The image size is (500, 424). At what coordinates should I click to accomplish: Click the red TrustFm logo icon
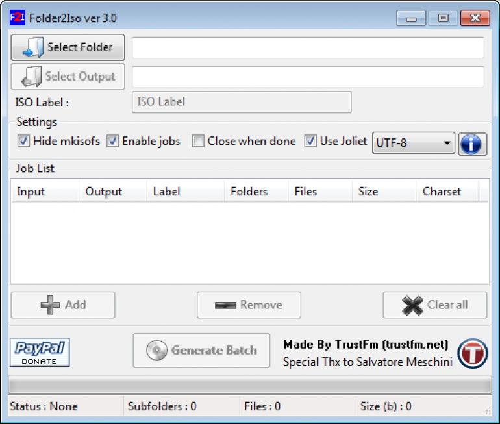pyautogui.click(x=472, y=353)
